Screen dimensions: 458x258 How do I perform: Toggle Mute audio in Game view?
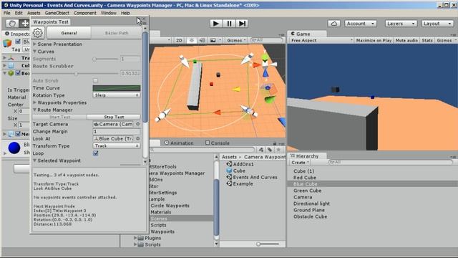tap(406, 40)
